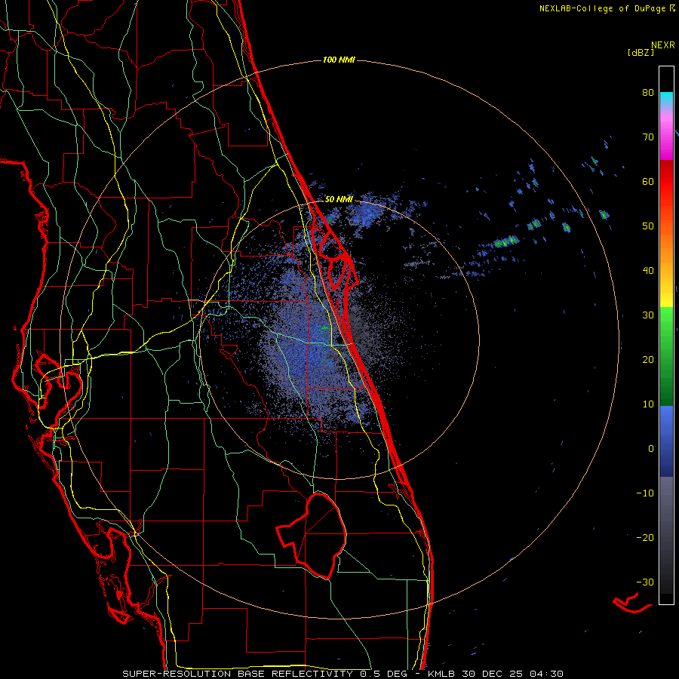Click the 50 NMI range ring label
The height and width of the screenshot is (679, 679).
pyautogui.click(x=339, y=200)
